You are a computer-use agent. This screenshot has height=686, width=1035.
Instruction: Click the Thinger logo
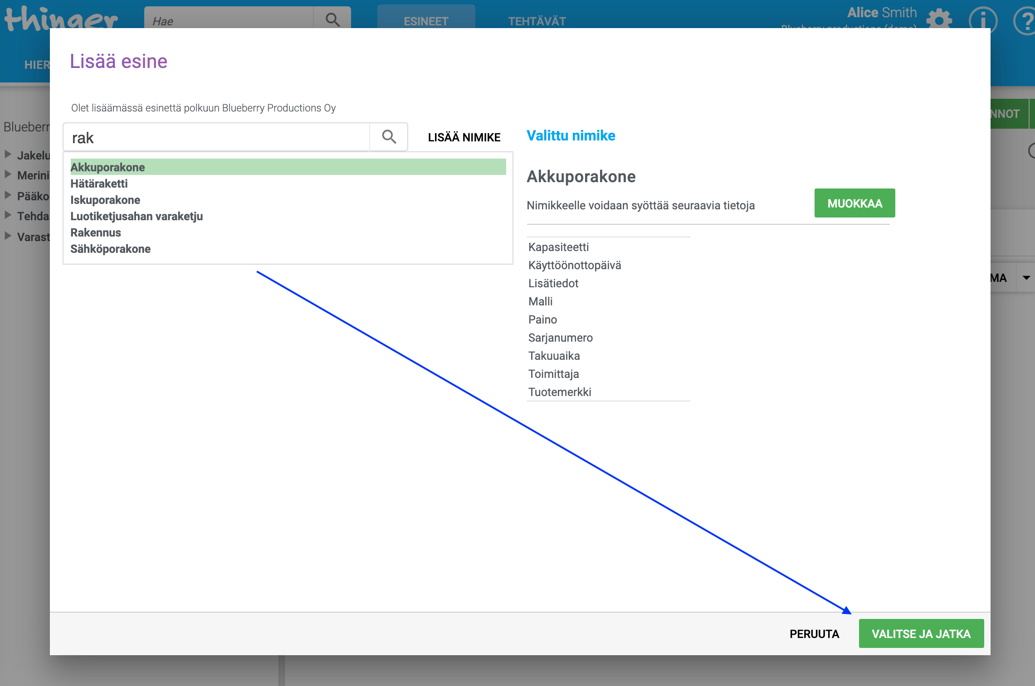point(61,18)
